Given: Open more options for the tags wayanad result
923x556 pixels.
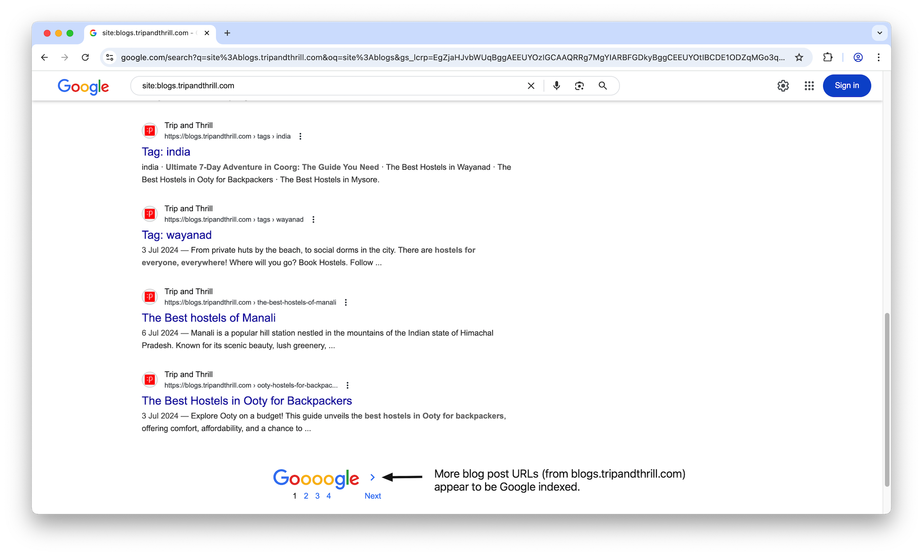Looking at the screenshot, I should [x=313, y=219].
